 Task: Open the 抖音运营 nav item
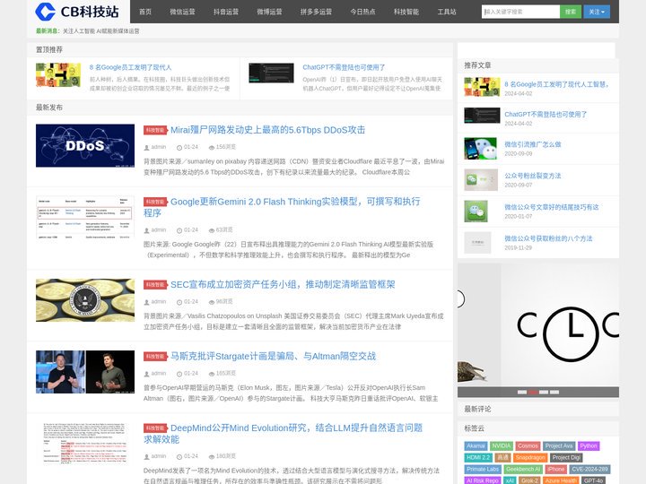[x=226, y=12]
